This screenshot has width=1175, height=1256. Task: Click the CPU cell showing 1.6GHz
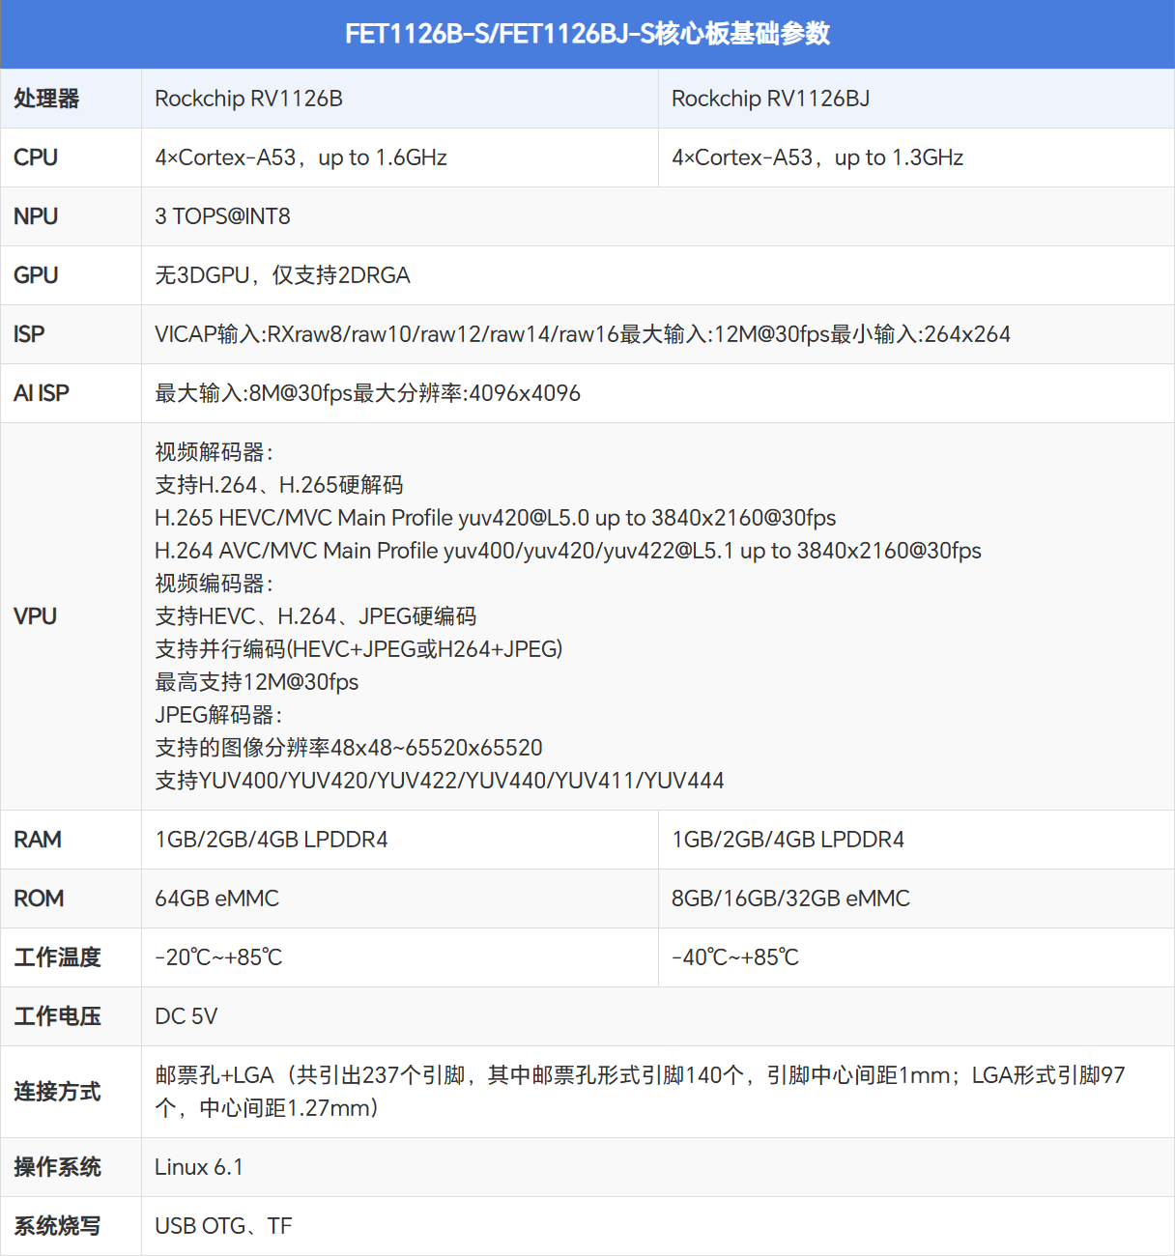301,157
